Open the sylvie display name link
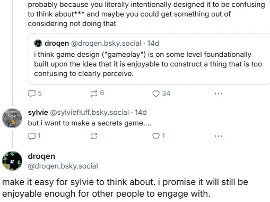 click(38, 113)
